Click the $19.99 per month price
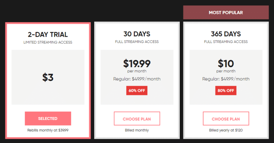 pyautogui.click(x=137, y=64)
